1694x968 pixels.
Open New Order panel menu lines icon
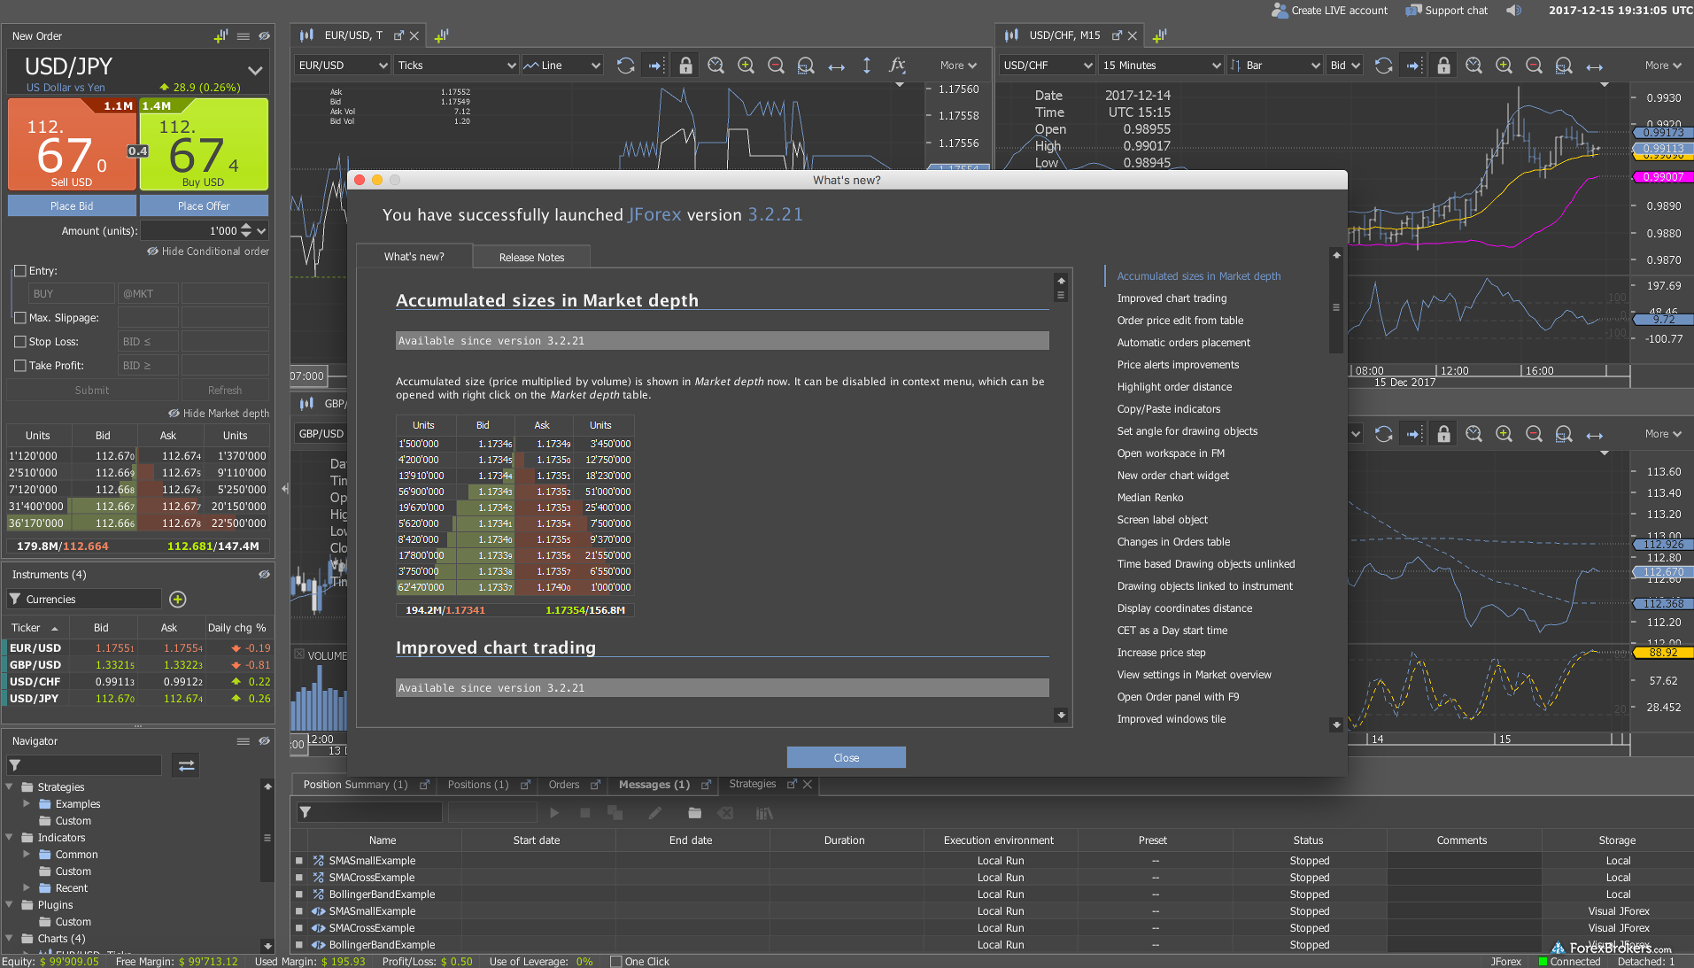244,36
